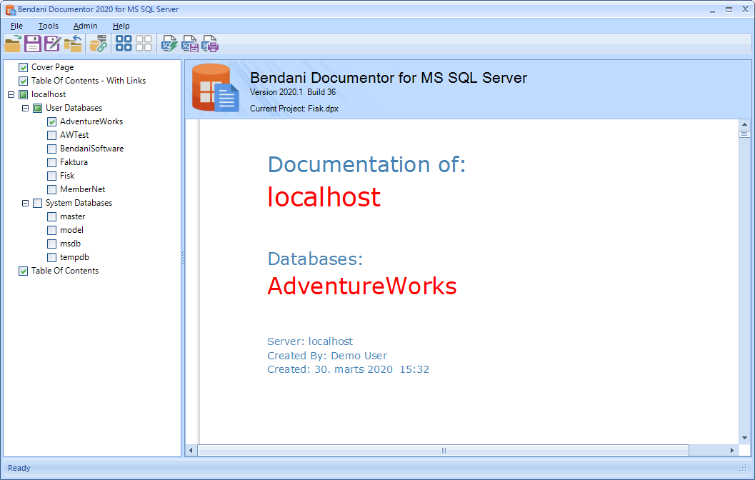755x480 pixels.
Task: Toggle the localhost server checkbox
Action: coord(23,94)
